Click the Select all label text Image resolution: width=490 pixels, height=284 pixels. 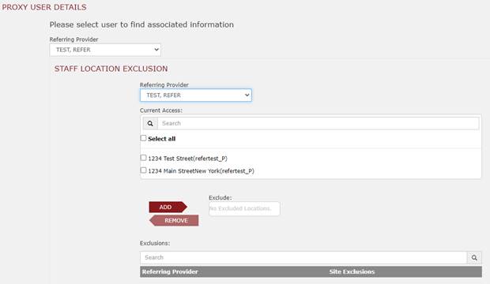(161, 139)
